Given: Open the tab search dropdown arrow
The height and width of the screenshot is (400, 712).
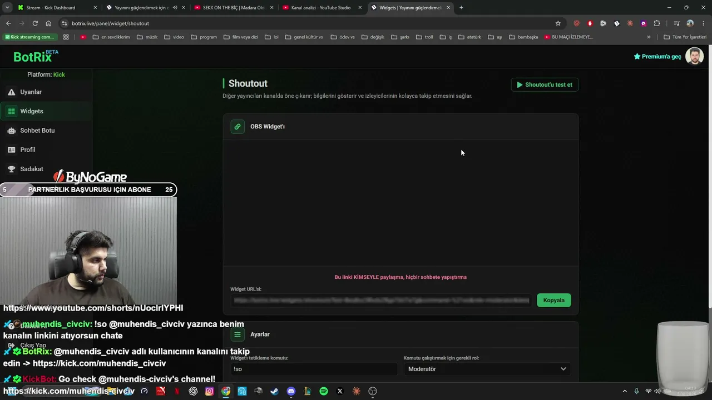Looking at the screenshot, I should [x=7, y=8].
